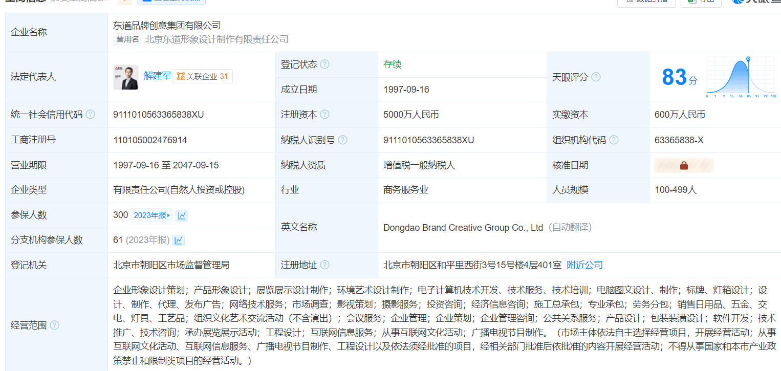Click the insured count value 300
Image resolution: width=781 pixels, height=371 pixels.
tap(120, 215)
